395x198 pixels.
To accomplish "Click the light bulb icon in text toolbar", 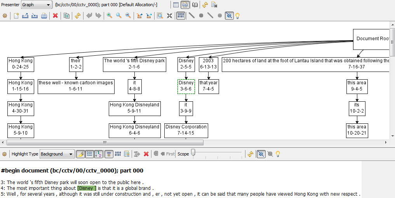I will coord(278,154).
